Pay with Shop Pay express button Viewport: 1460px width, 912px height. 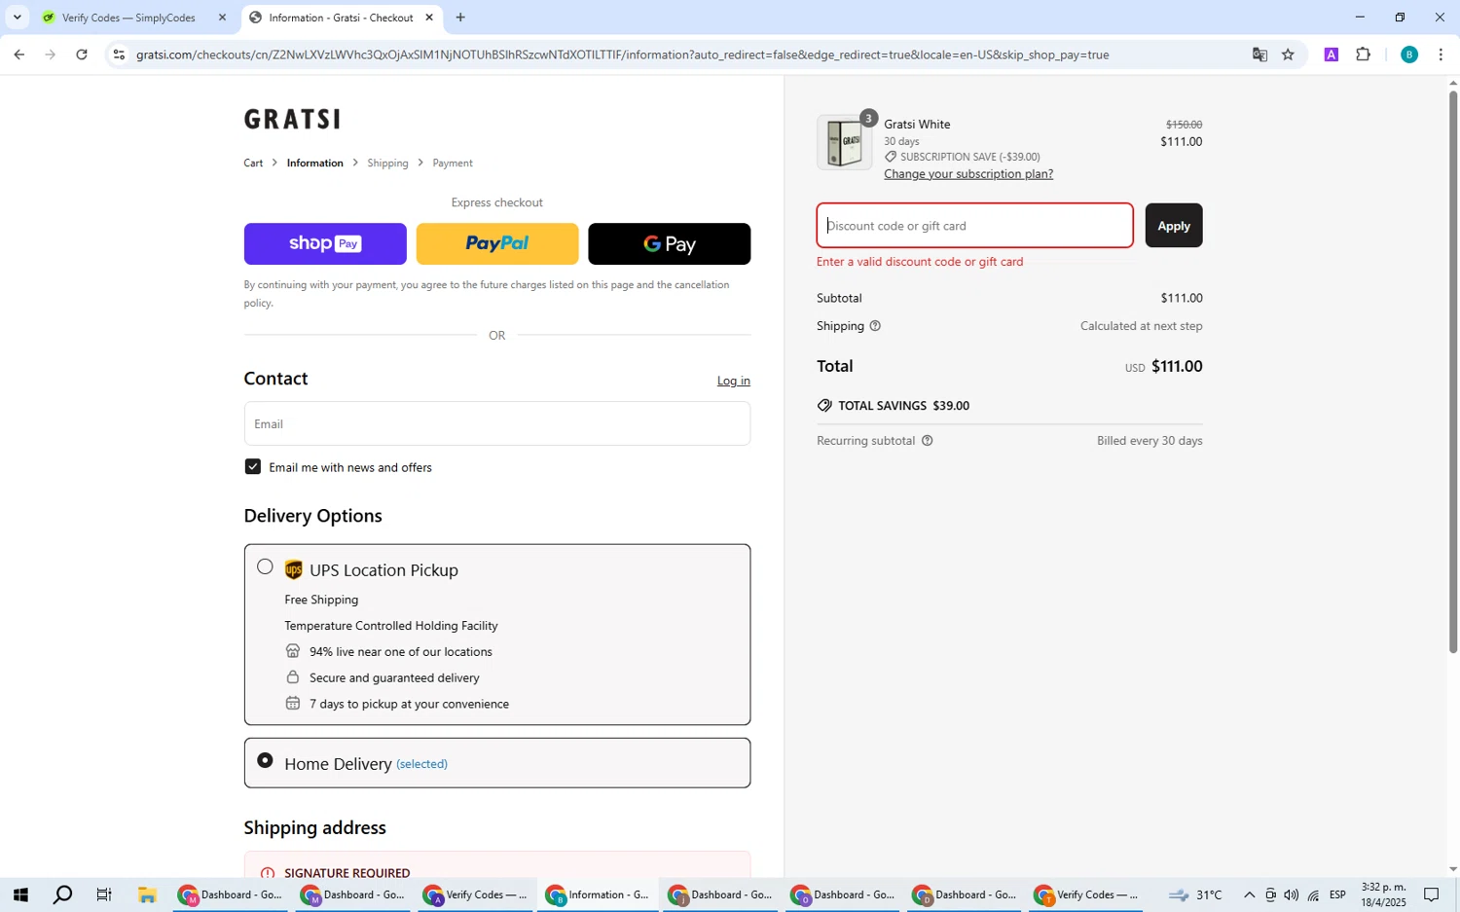[325, 243]
